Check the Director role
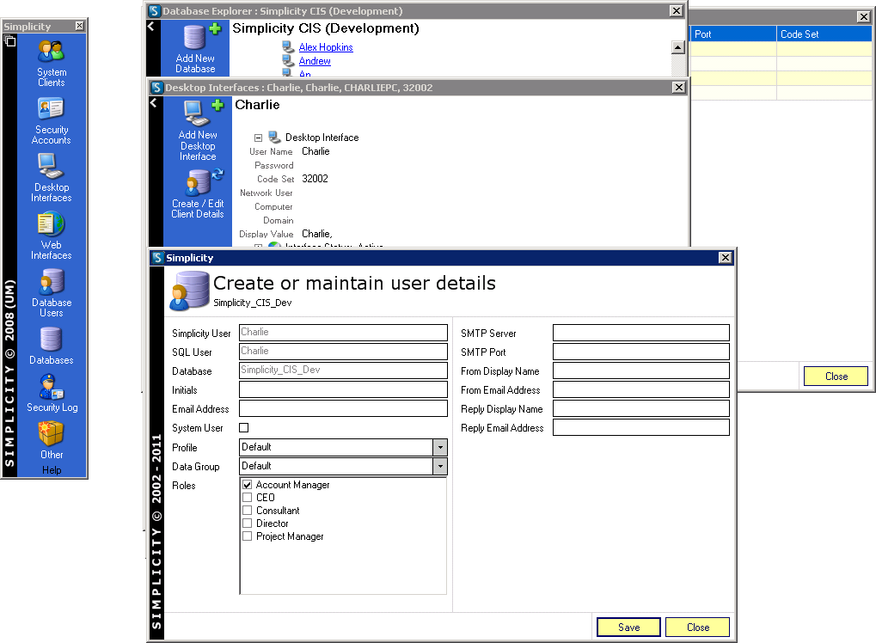The width and height of the screenshot is (876, 643). (x=248, y=523)
